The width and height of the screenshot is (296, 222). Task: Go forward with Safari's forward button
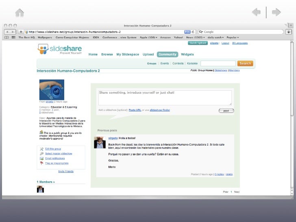13,32
